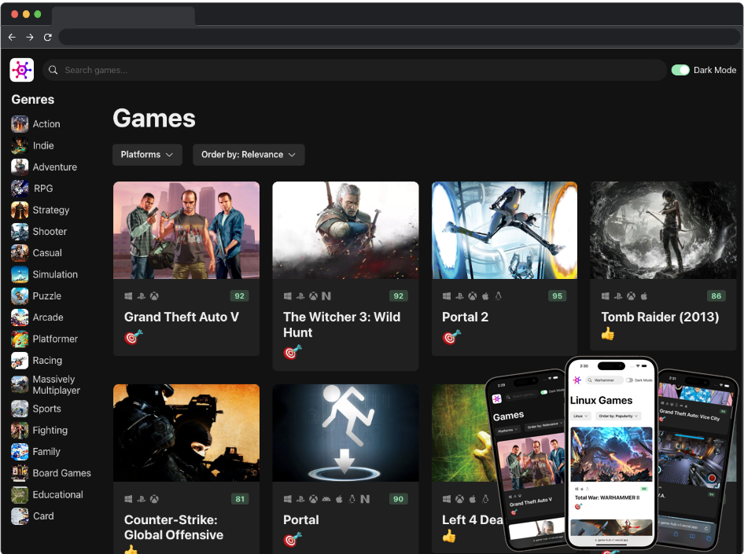Show Arcade genre games via label
Viewport: 744px width, 554px height.
pyautogui.click(x=48, y=317)
